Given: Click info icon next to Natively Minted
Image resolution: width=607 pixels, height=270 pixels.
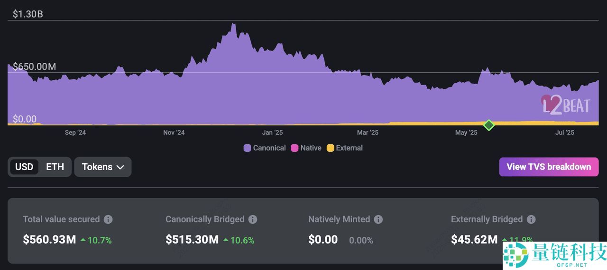Looking at the screenshot, I should pyautogui.click(x=378, y=219).
